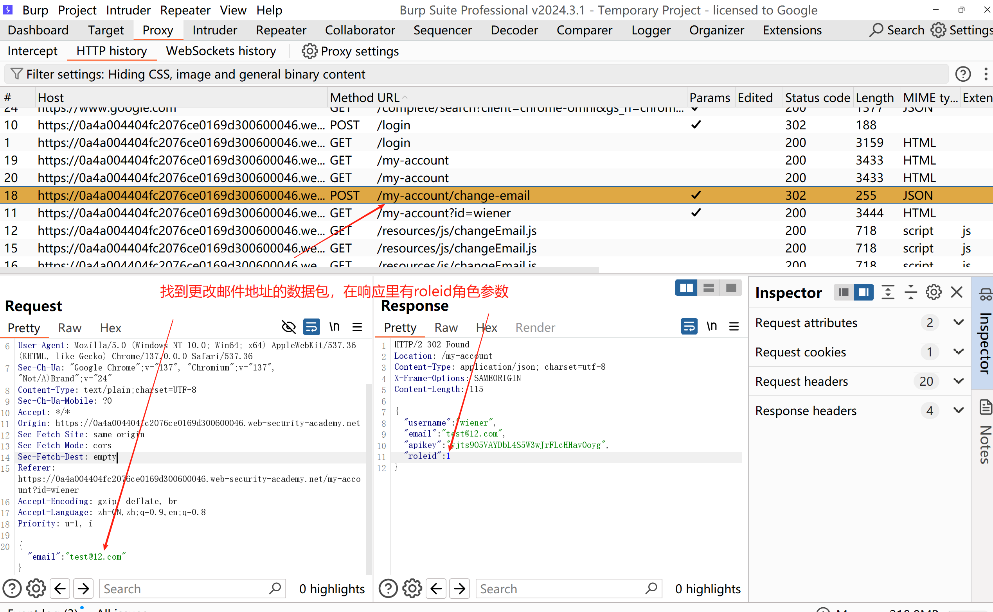The width and height of the screenshot is (993, 612).
Task: Click Inspector collapse all sections icon
Action: (911, 292)
